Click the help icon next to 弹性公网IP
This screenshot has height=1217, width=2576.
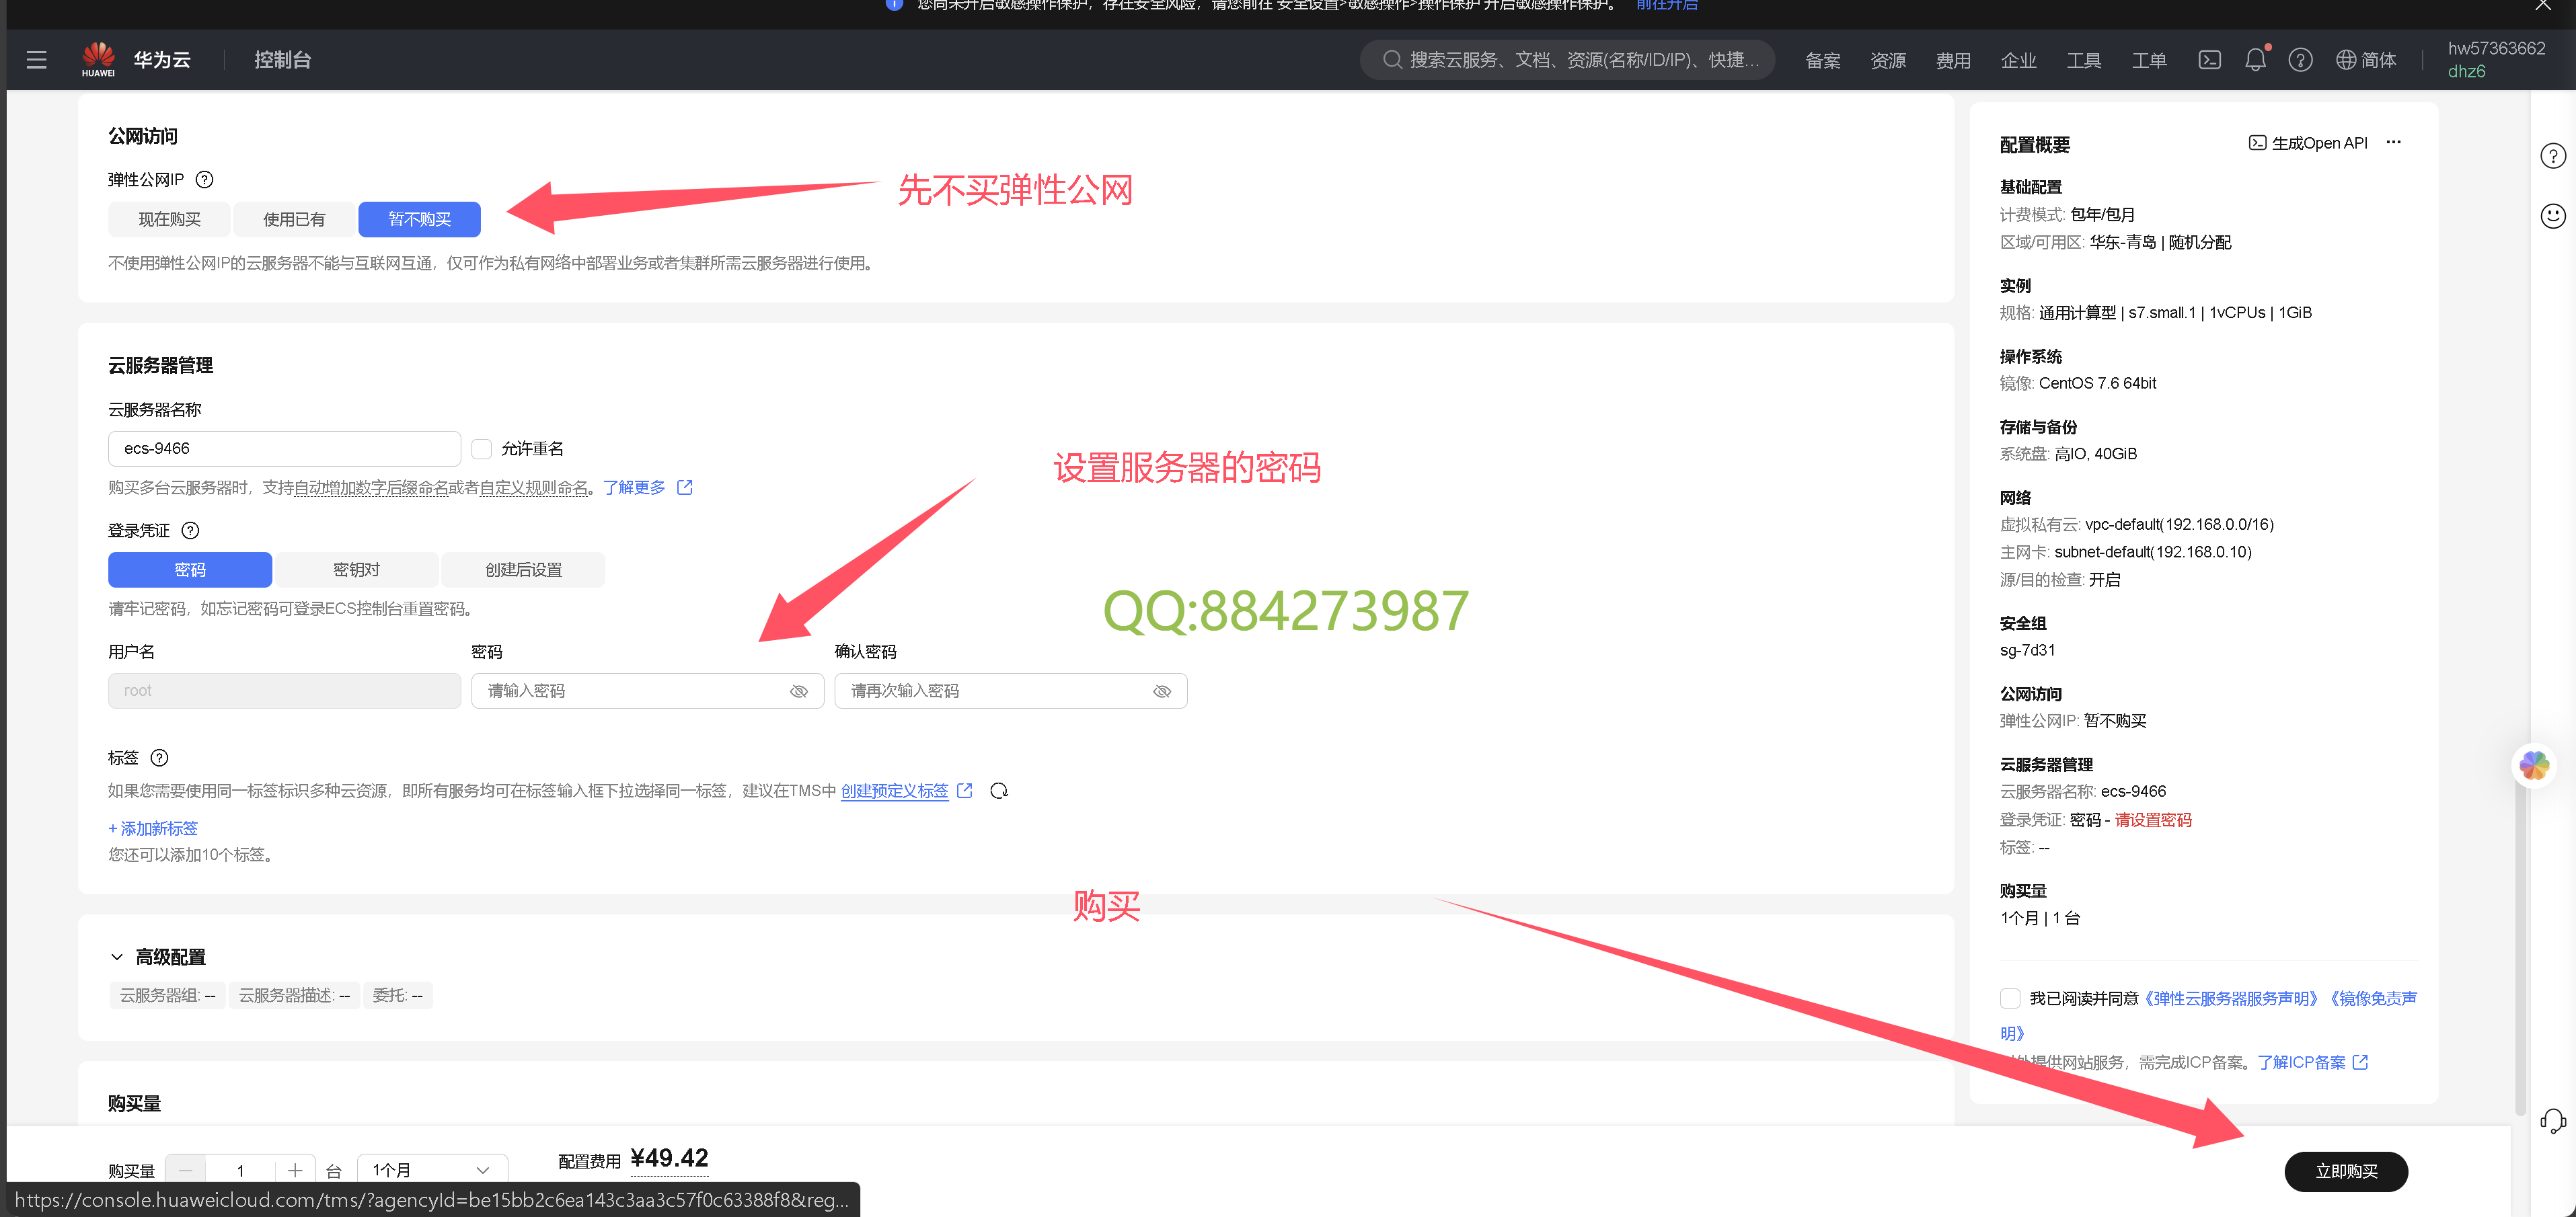[x=205, y=179]
